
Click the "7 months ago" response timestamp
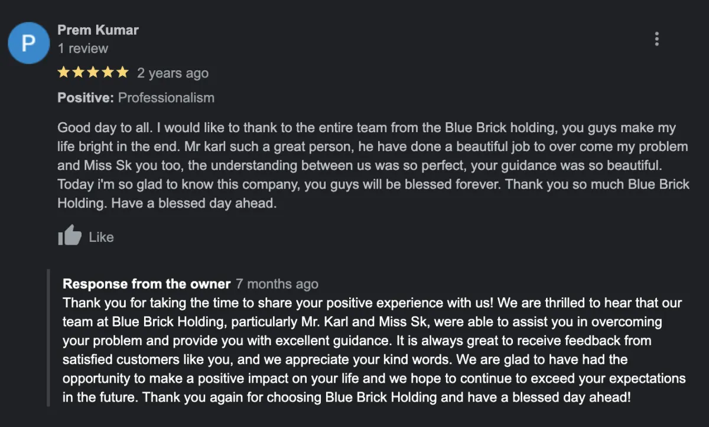pyautogui.click(x=277, y=284)
